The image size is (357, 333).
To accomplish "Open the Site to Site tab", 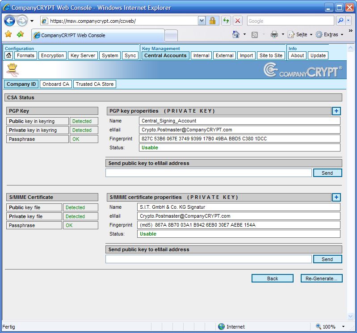I will pyautogui.click(x=271, y=55).
